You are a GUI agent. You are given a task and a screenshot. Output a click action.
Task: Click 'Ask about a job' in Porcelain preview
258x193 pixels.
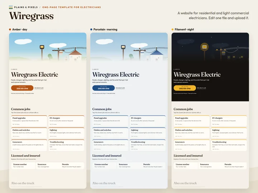pyautogui.click(x=120, y=88)
